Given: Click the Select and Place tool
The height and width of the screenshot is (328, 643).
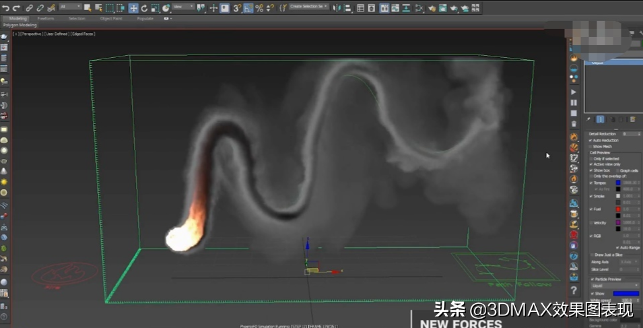Looking at the screenshot, I should (166, 8).
